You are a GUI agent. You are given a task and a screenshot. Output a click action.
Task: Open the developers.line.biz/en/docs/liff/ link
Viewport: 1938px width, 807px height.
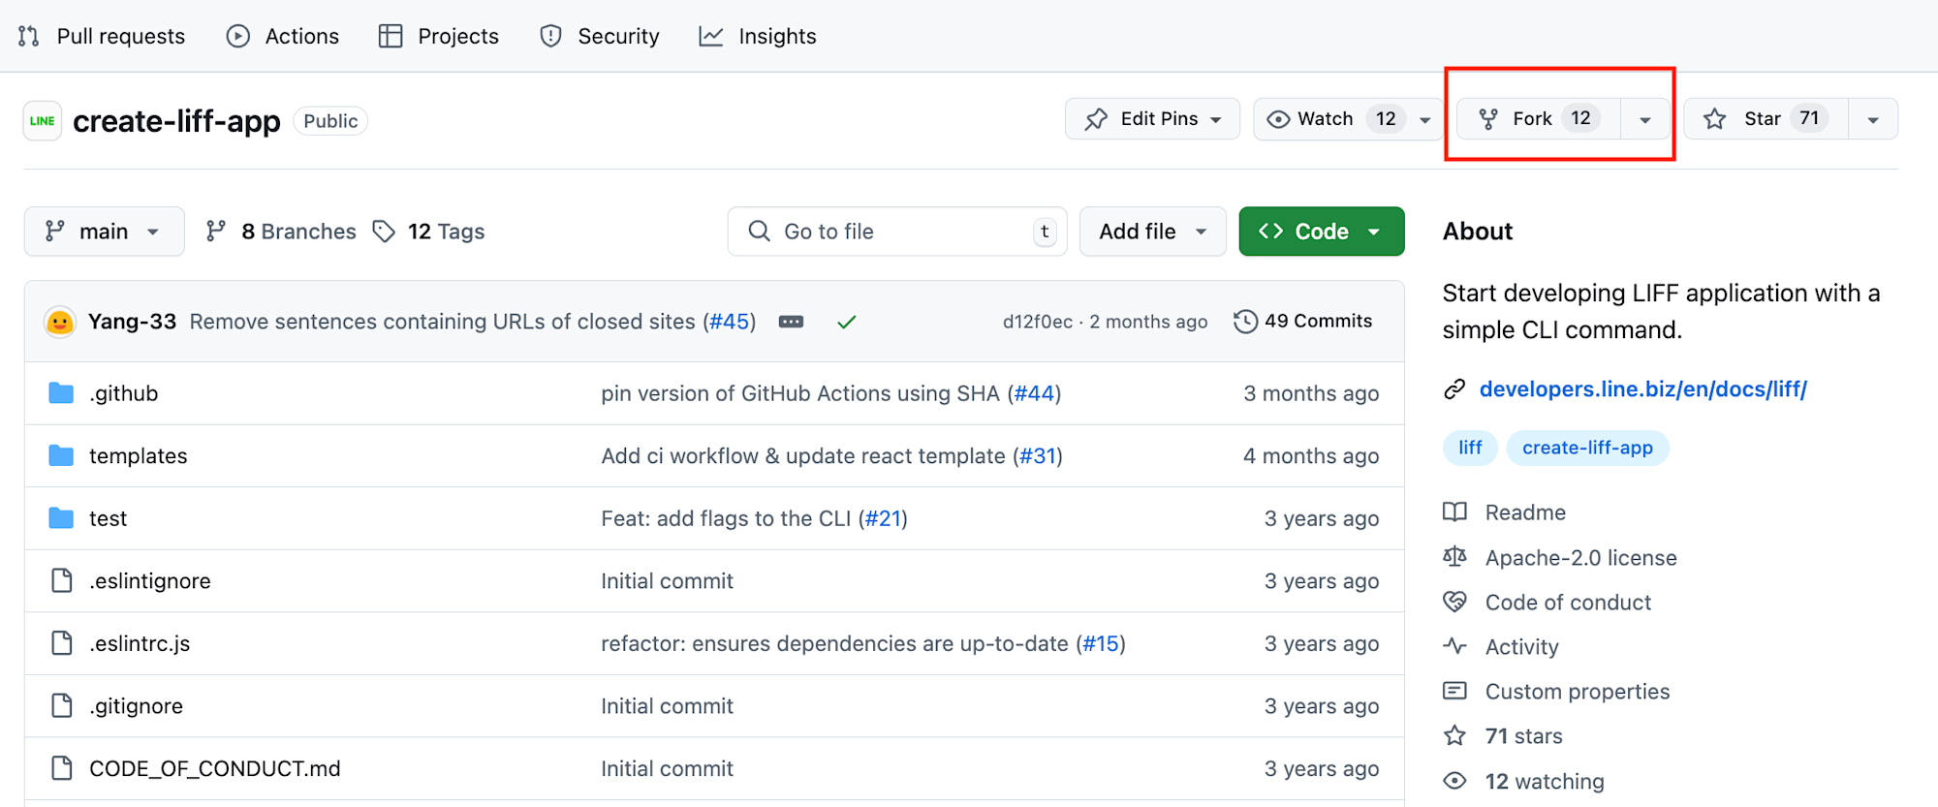click(x=1643, y=389)
